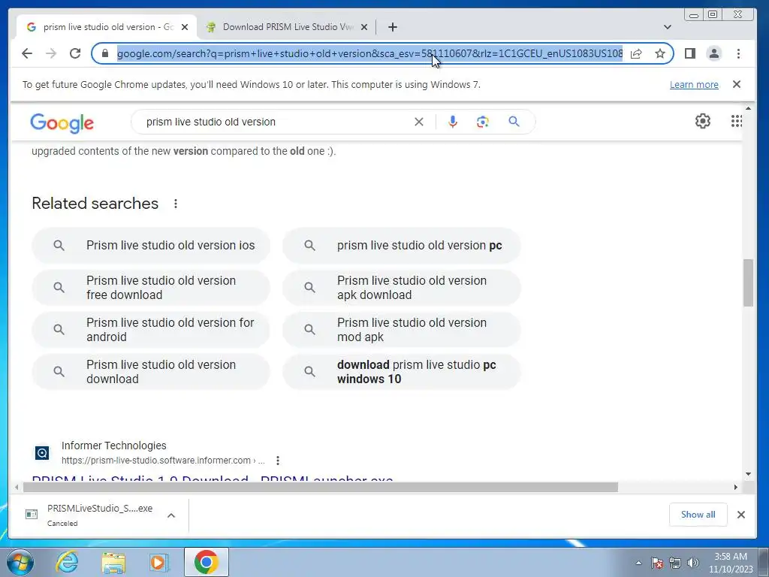Click the scroll right arrow
This screenshot has height=577, width=769.
(736, 487)
